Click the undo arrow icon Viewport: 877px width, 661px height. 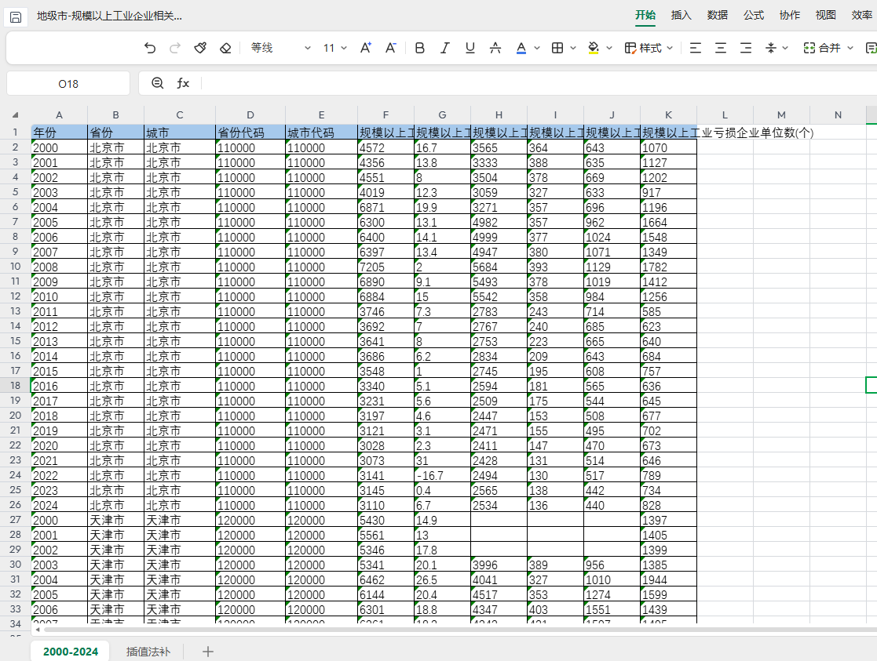point(150,48)
